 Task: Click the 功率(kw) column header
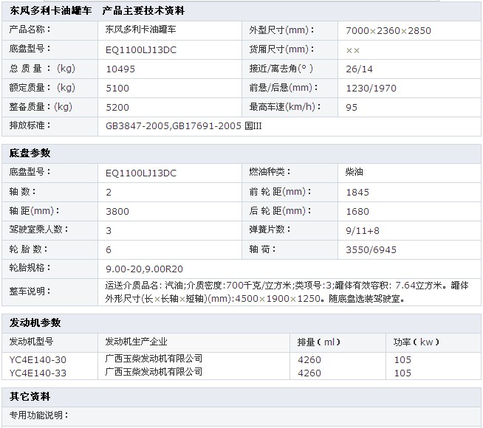click(x=417, y=342)
